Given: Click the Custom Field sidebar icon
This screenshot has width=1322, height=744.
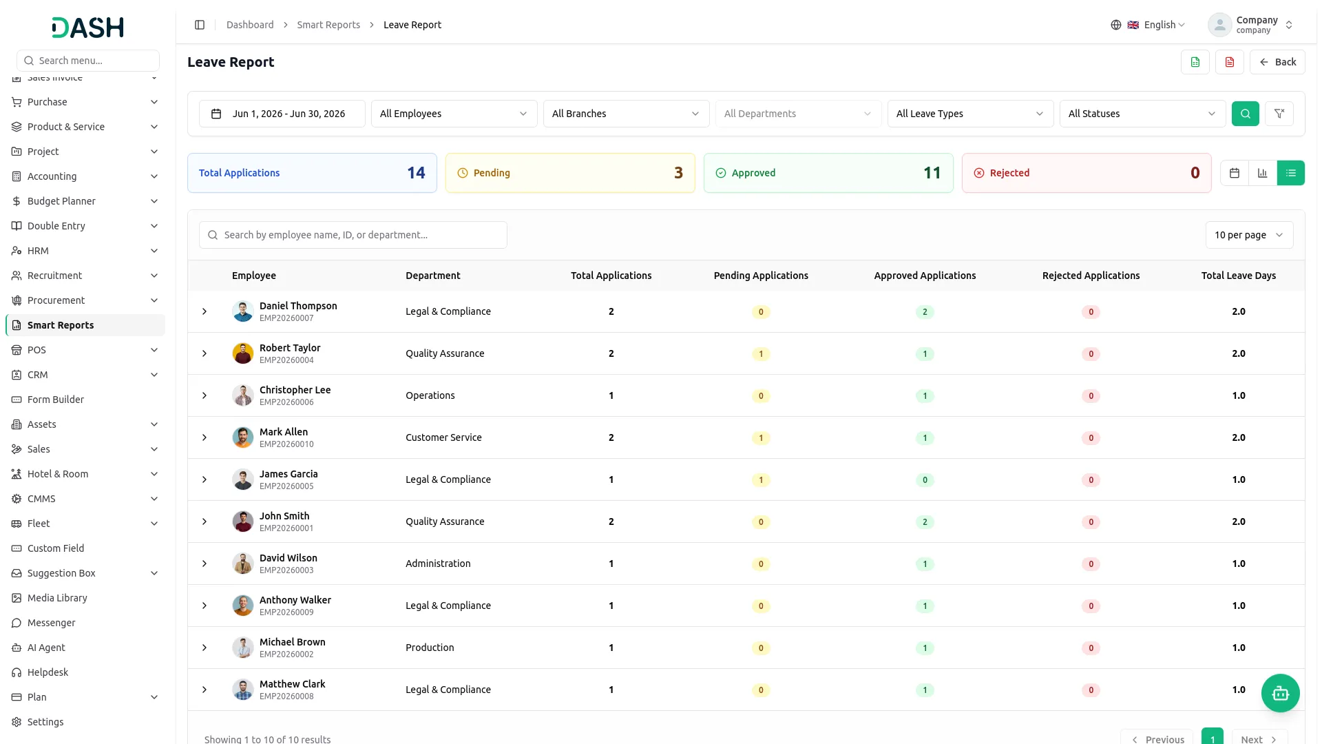Looking at the screenshot, I should [17, 548].
